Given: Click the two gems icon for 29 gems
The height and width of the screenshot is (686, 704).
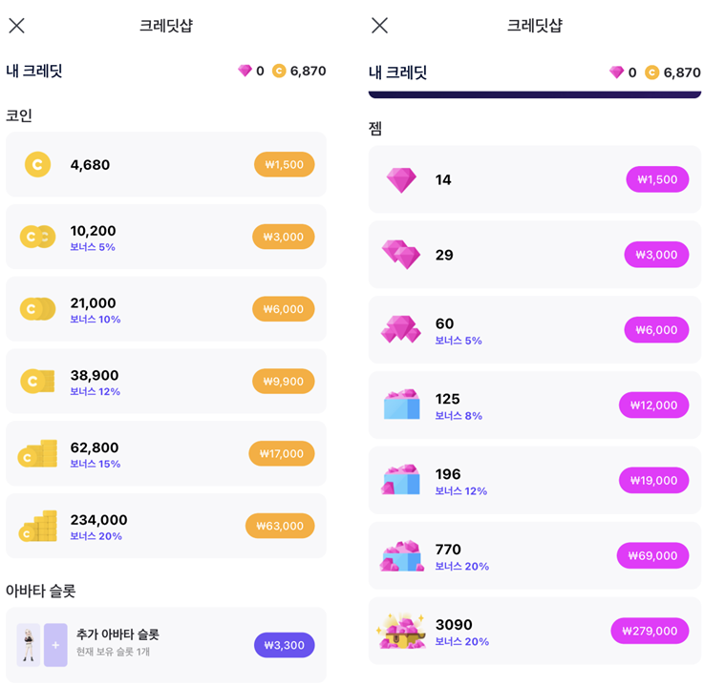Looking at the screenshot, I should pos(401,255).
